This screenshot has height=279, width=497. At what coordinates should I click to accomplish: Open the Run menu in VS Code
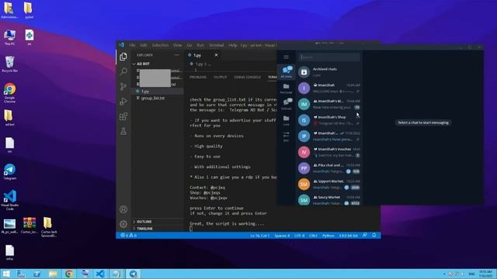click(200, 45)
